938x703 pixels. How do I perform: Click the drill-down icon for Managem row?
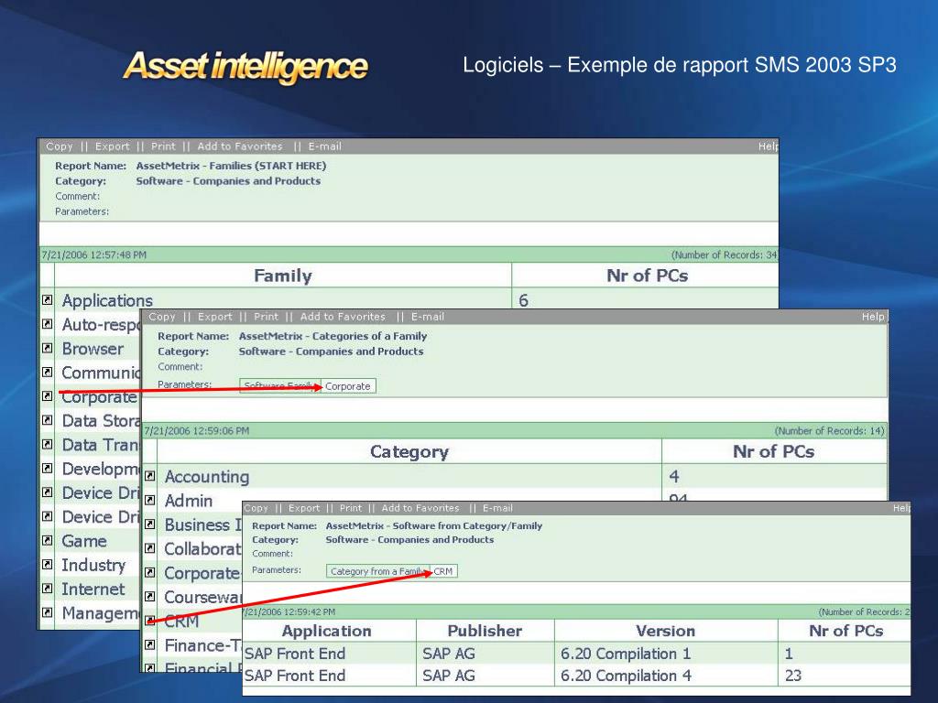click(48, 612)
